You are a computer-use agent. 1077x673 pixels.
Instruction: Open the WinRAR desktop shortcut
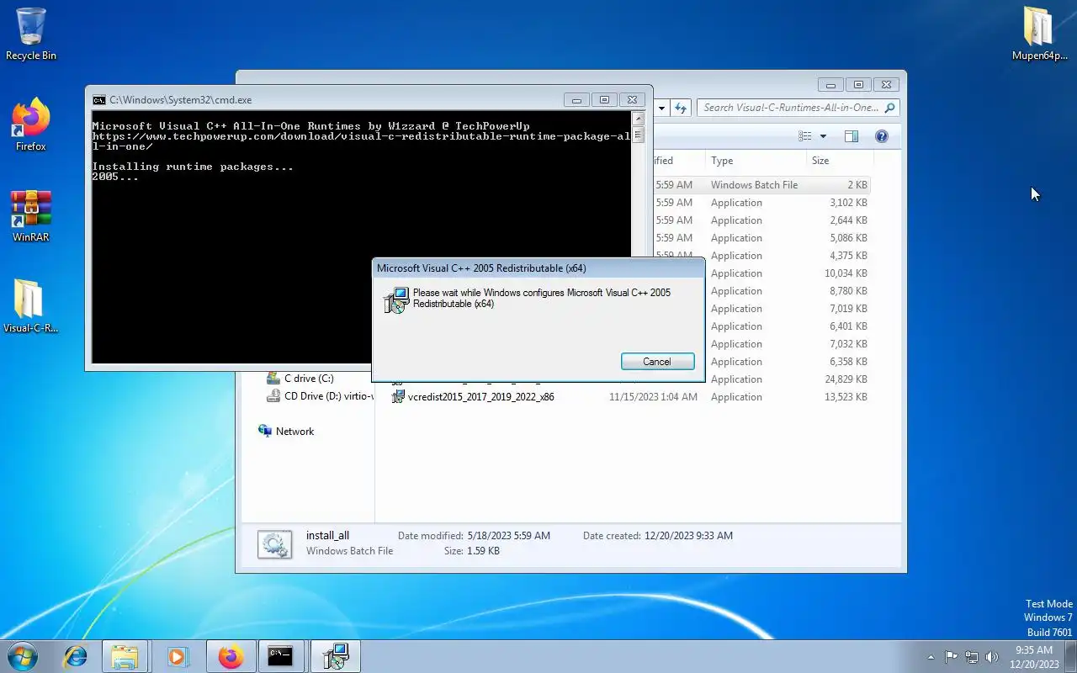[31, 216]
